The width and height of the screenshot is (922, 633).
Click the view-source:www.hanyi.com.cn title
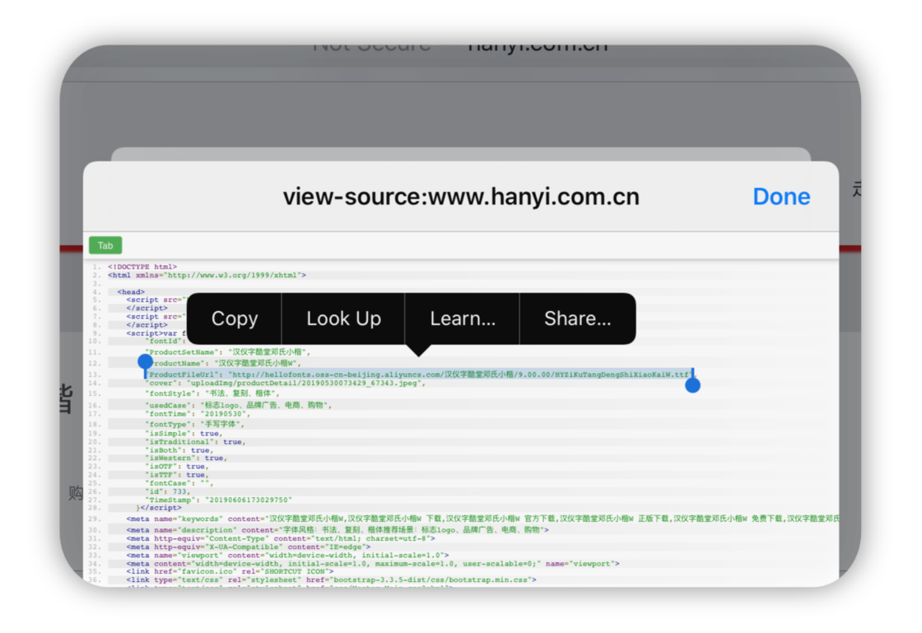tap(460, 197)
